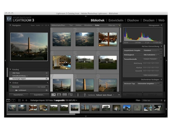Click the Exportieren... button
This screenshot has height=129, width=172.
coord(39,95)
